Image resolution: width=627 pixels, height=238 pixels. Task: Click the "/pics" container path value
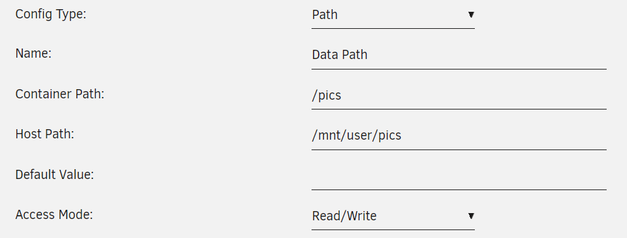[x=327, y=96]
